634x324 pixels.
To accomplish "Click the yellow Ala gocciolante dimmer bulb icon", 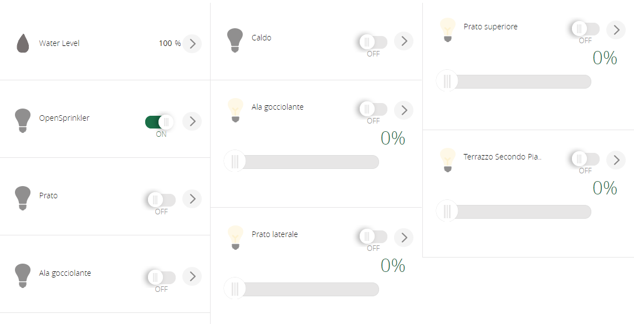I will pos(235,110).
